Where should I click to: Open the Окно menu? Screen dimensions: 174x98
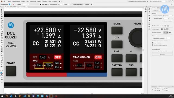point(50,1)
